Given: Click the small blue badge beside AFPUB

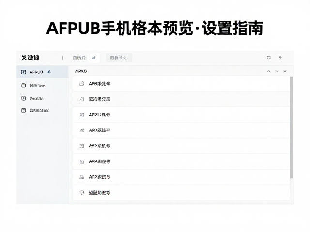Looking at the screenshot, I should click(x=49, y=72).
